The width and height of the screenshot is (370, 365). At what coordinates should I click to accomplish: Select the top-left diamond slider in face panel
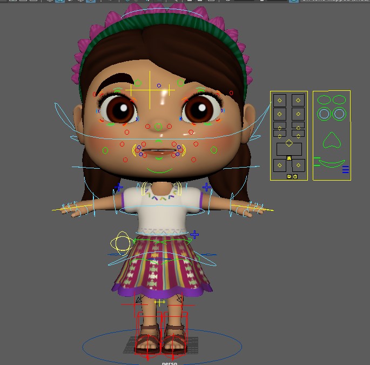(280, 101)
